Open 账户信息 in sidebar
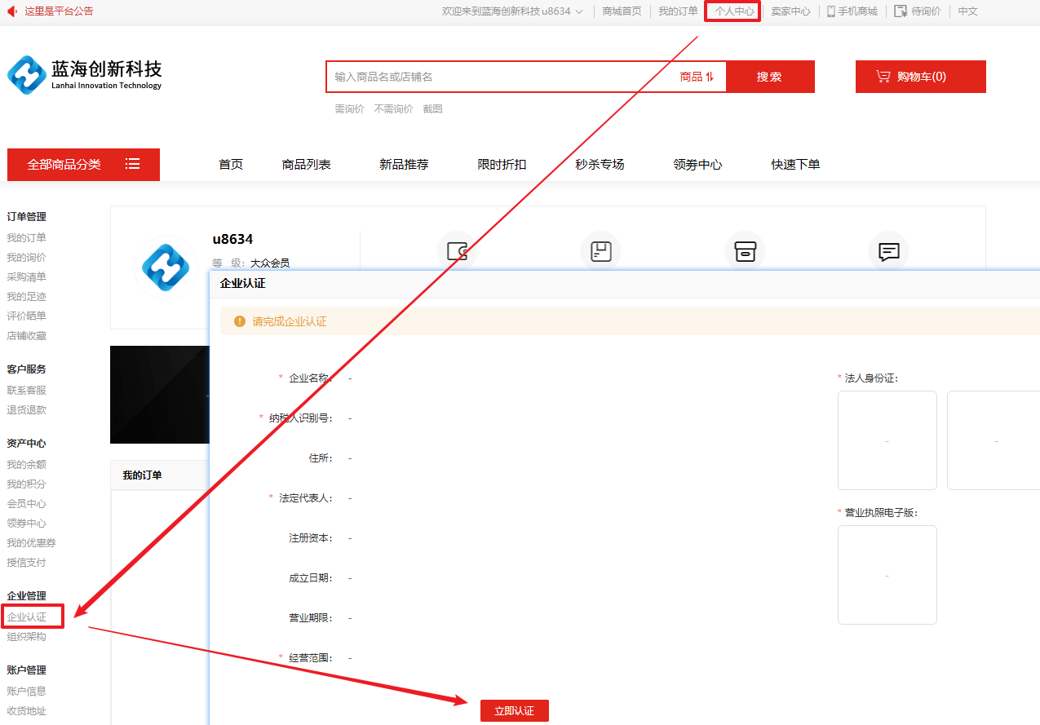This screenshot has width=1040, height=725. [x=27, y=692]
